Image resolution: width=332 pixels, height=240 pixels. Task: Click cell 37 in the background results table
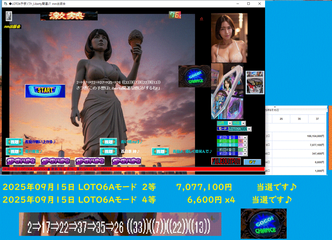(x=317, y=119)
